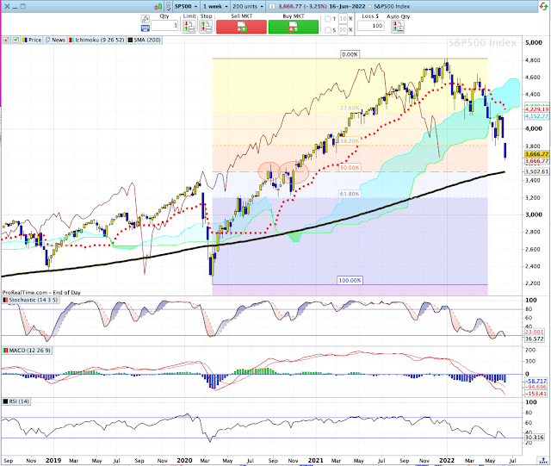
Task: Click the 100.00% Fibonacci level label
Action: coord(350,280)
